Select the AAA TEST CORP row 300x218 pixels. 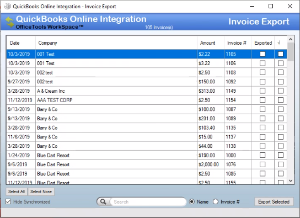(147, 100)
